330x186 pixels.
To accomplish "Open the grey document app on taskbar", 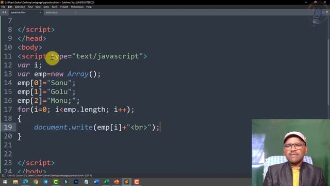I will 86,182.
